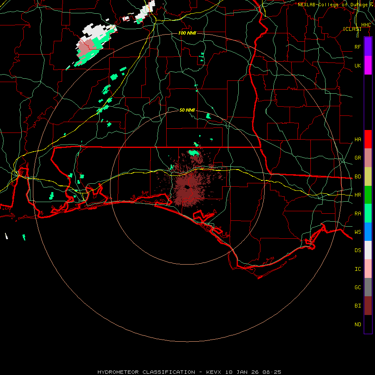
Task: Click the DS legend label
Action: pos(357,250)
